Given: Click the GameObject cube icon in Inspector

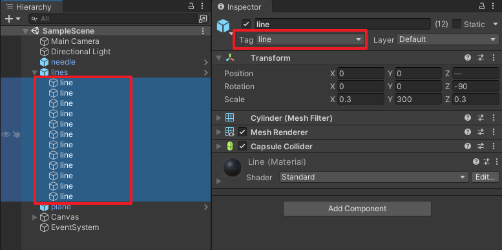Looking at the screenshot, I should click(x=223, y=26).
